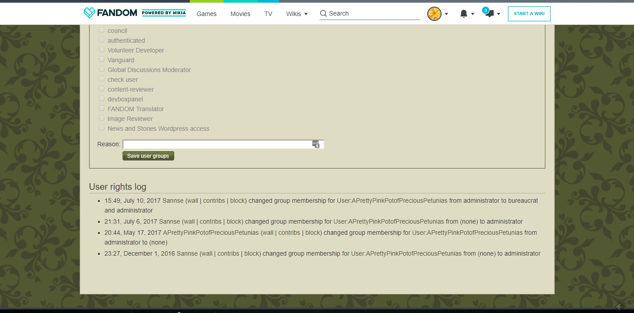Open messages chat bubble icon

[x=489, y=14]
